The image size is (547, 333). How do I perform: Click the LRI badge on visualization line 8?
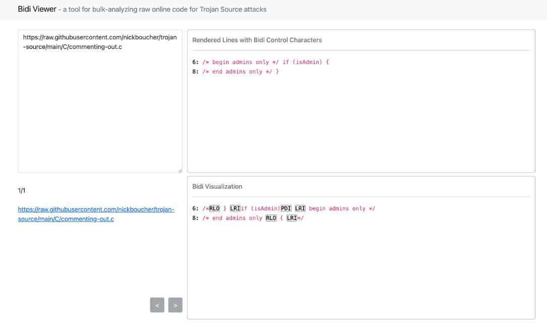click(x=291, y=218)
